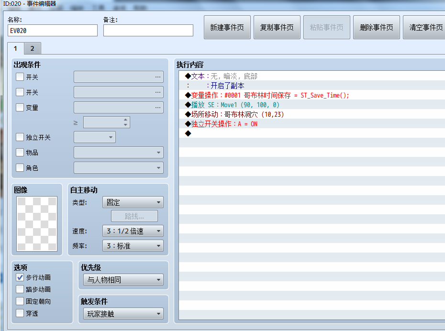Enable the 变量 condition checkbox
Image resolution: width=445 pixels, height=331 pixels.
point(20,108)
